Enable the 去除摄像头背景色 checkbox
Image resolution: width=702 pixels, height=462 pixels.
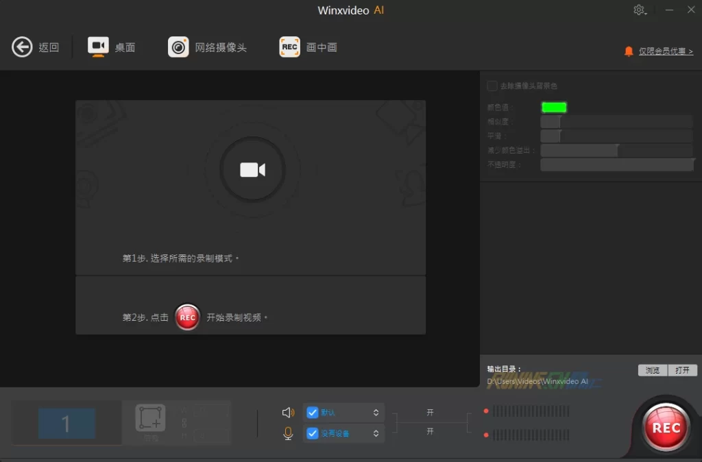[x=492, y=86]
